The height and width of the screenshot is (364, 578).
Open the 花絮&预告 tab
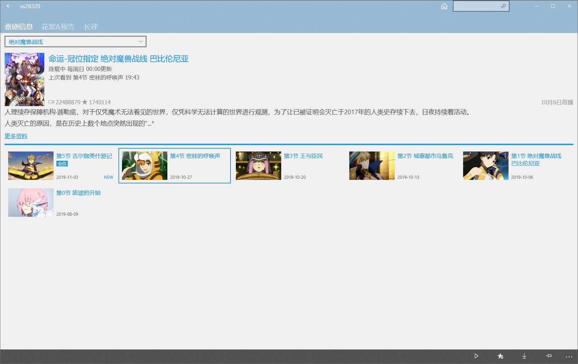[58, 27]
